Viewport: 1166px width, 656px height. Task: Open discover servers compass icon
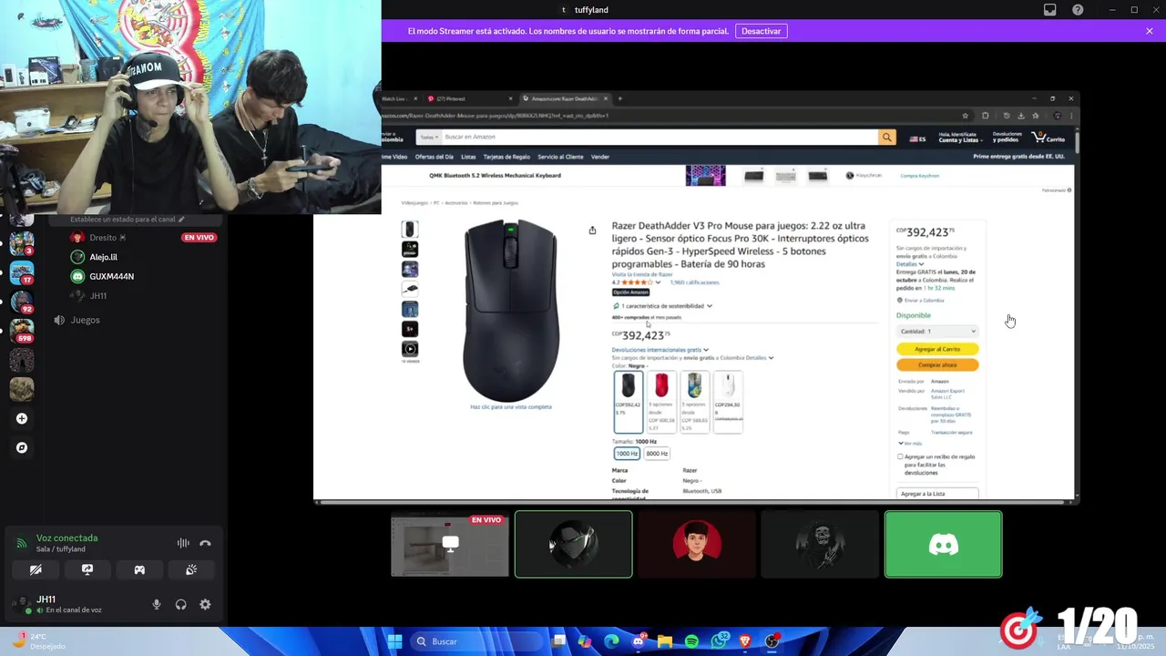tap(22, 447)
